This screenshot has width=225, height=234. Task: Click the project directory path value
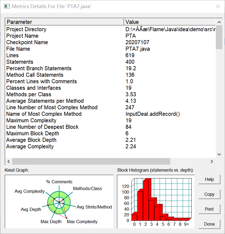coord(171,29)
